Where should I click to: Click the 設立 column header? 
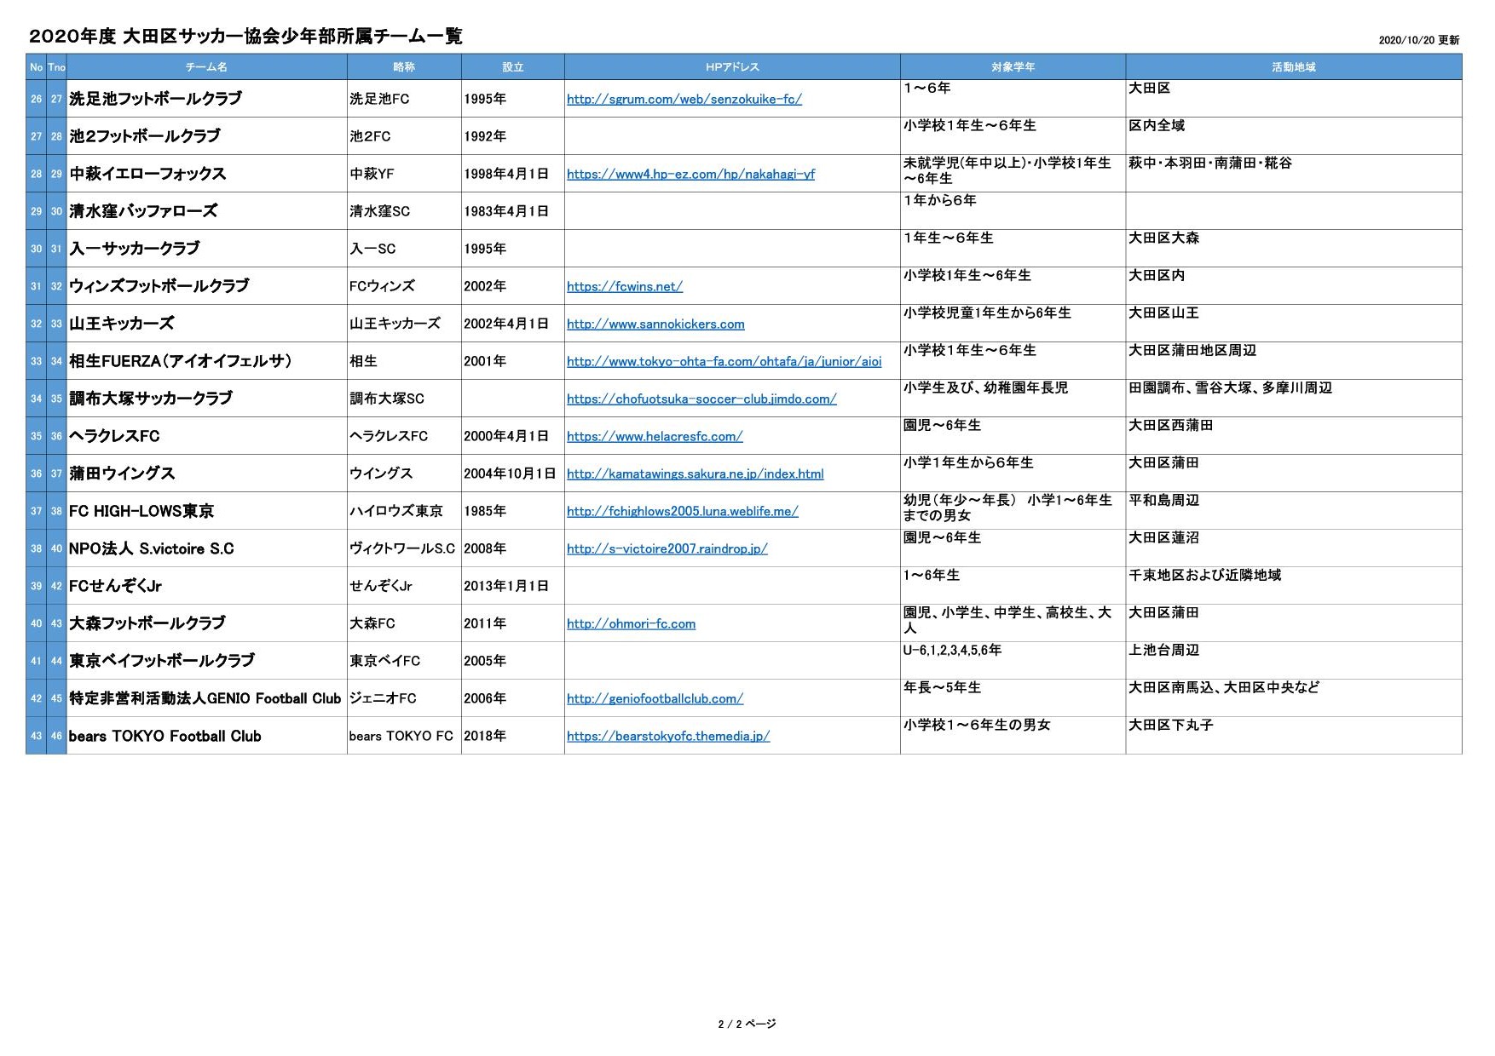[512, 67]
